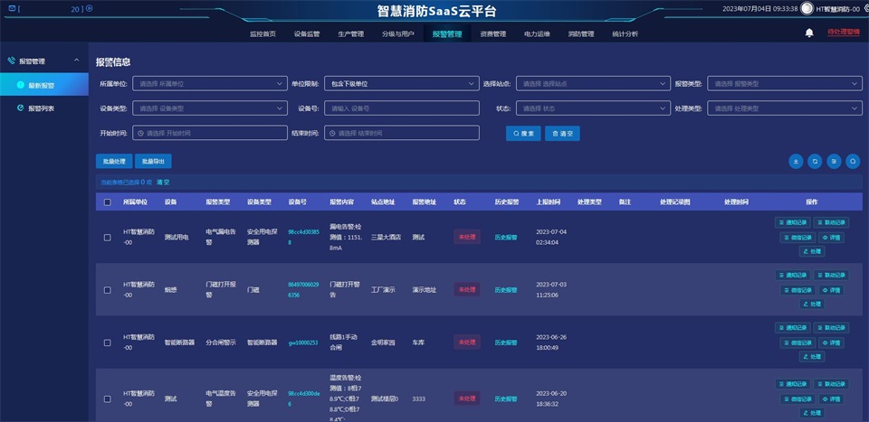Open the notification bell

coord(809,33)
